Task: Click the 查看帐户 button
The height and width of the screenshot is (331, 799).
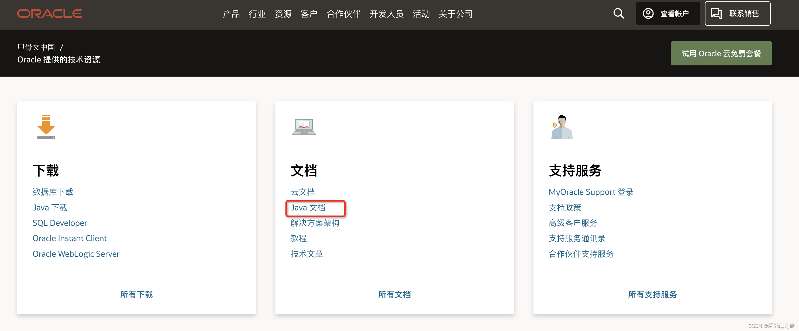Action: click(x=668, y=13)
